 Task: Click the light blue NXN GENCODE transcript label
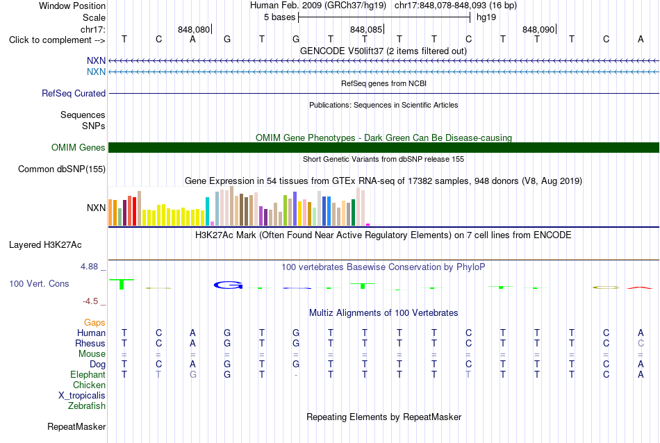pos(96,72)
